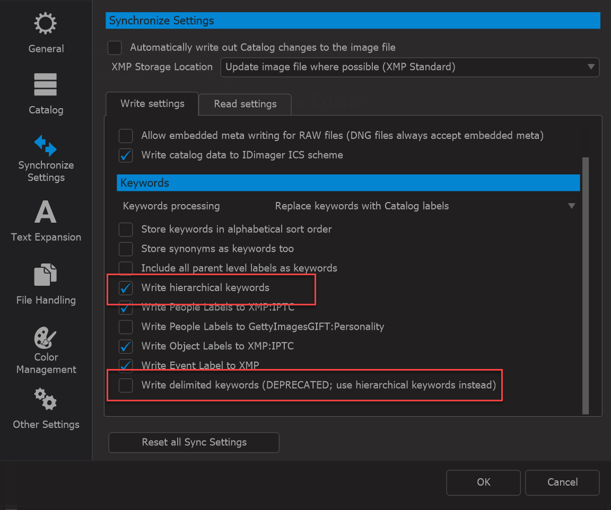611x510 pixels.
Task: Open the Keywords processing dropdown
Action: 425,206
